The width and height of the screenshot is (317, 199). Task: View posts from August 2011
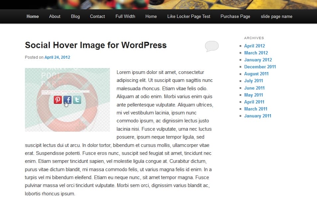coord(256,74)
